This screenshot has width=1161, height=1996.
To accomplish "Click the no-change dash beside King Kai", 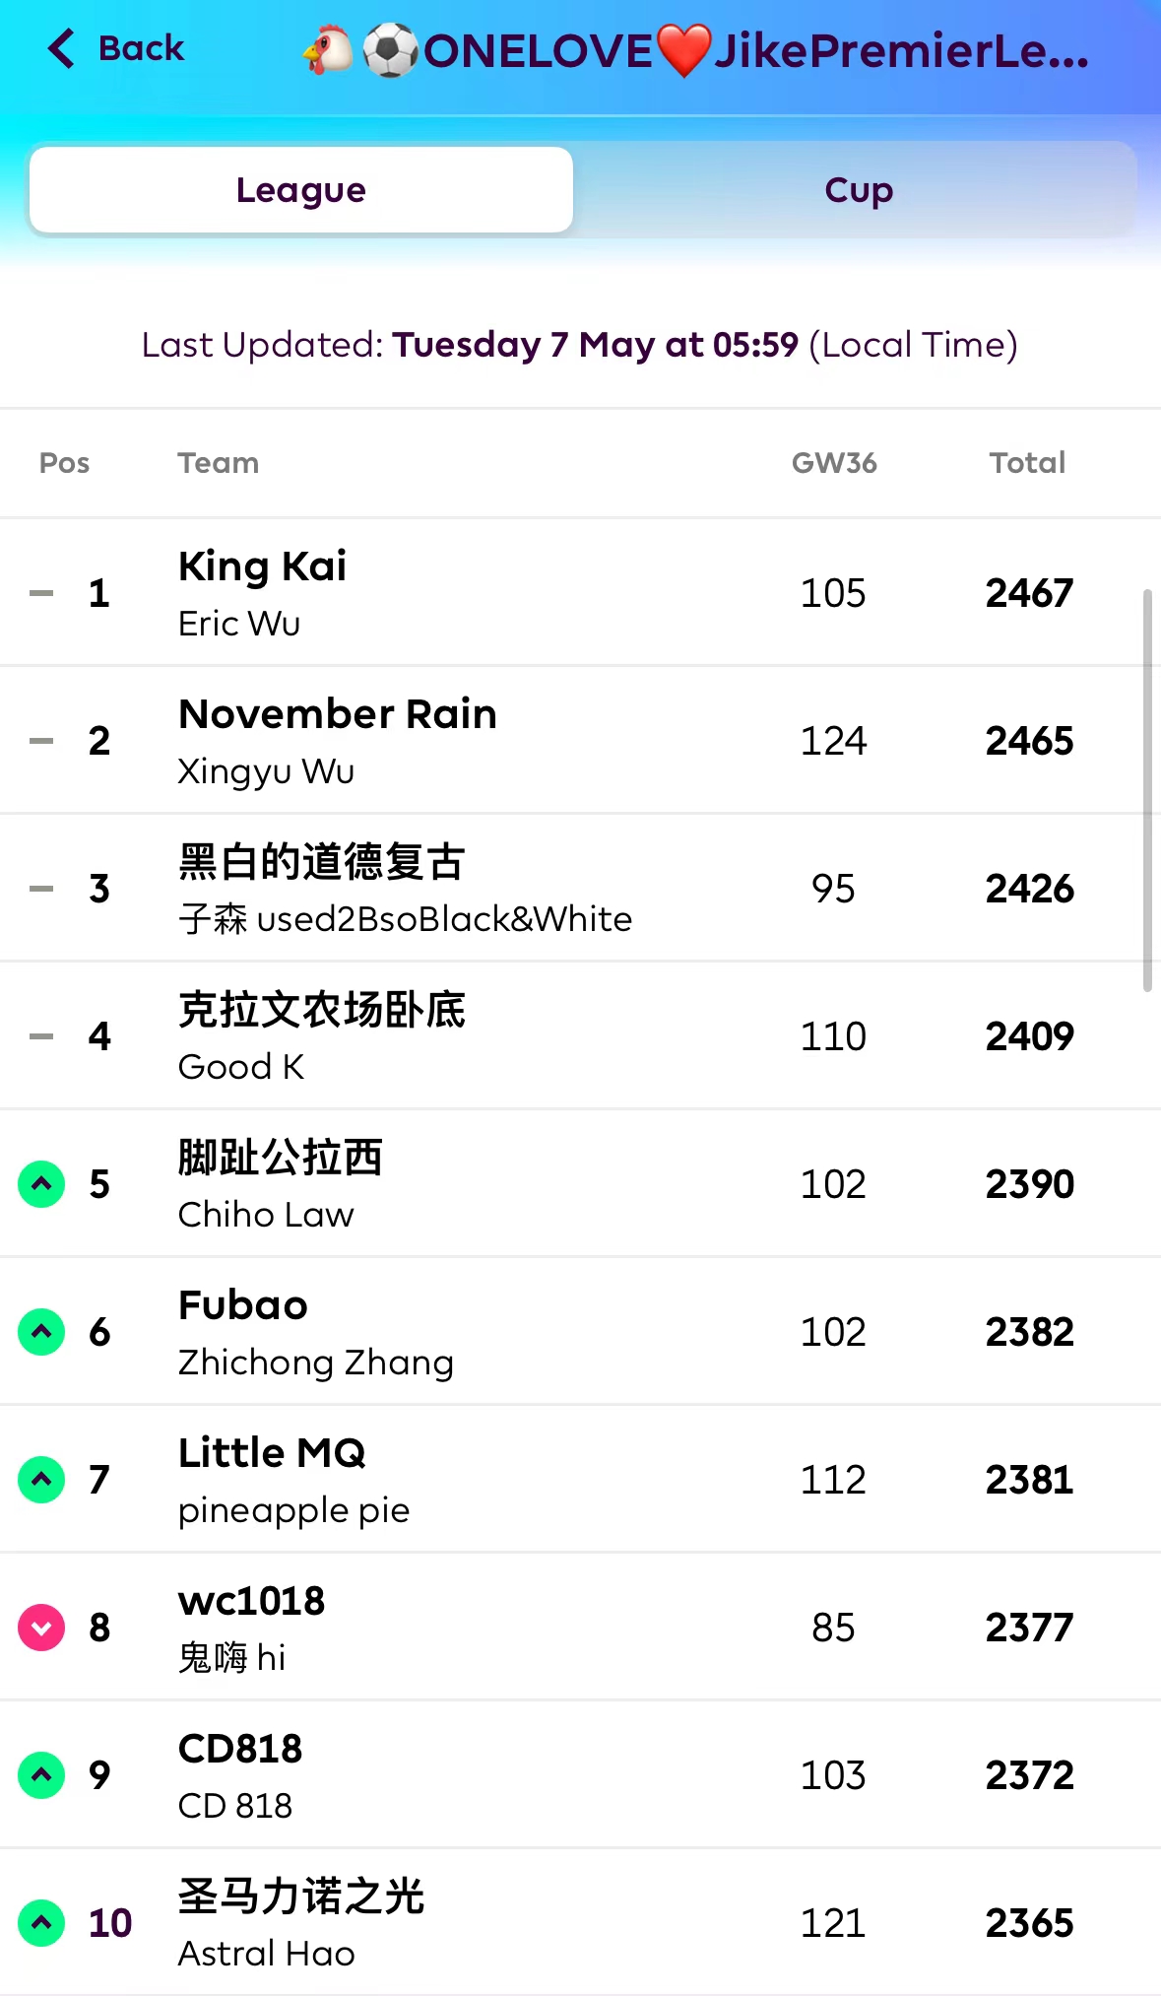I will [41, 593].
